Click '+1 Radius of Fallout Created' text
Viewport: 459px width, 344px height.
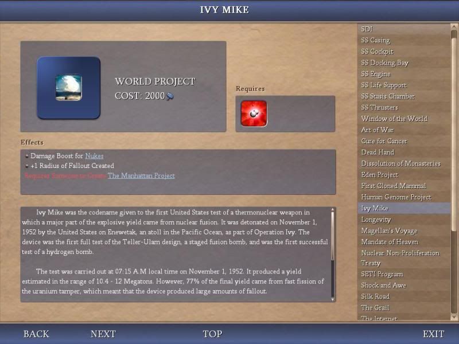(72, 166)
